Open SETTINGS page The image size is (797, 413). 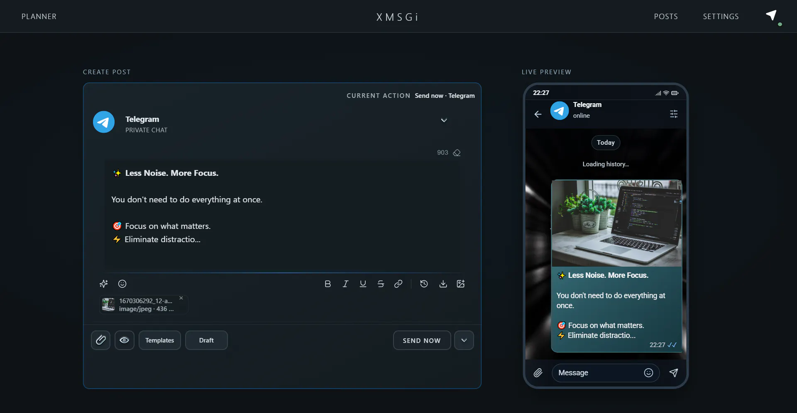pyautogui.click(x=721, y=17)
